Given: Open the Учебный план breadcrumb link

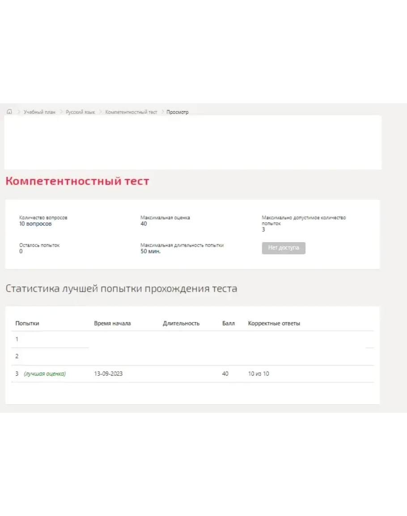Looking at the screenshot, I should 39,112.
